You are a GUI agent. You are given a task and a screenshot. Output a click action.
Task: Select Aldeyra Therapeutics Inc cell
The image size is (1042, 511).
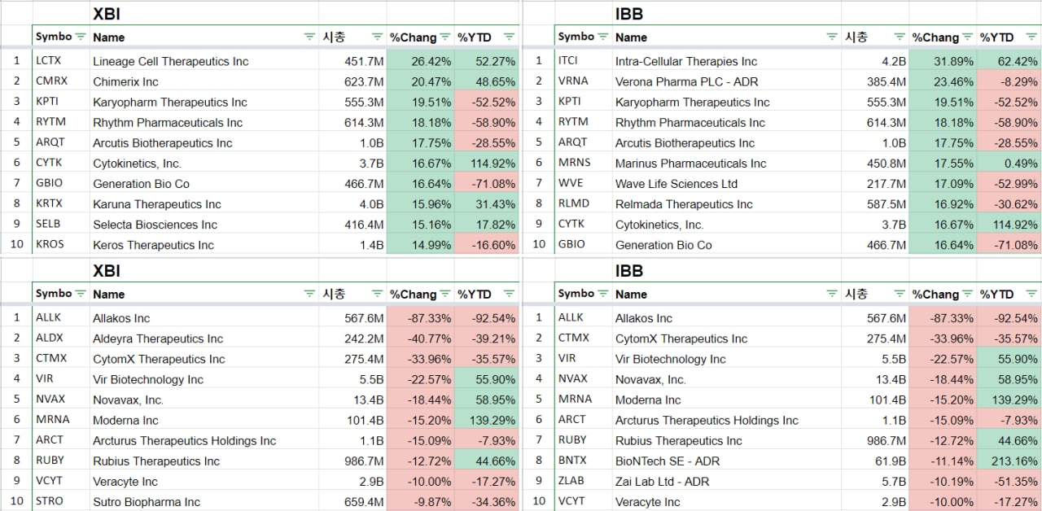(x=204, y=338)
